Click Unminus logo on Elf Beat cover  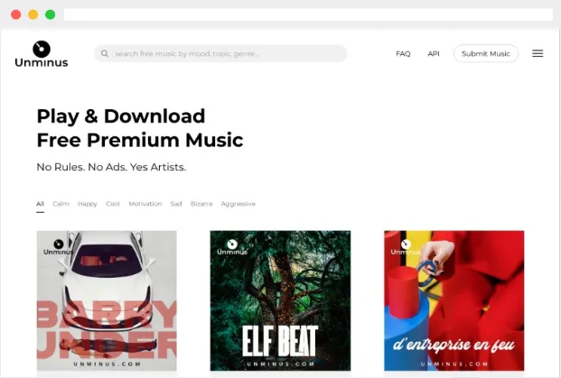[232, 247]
